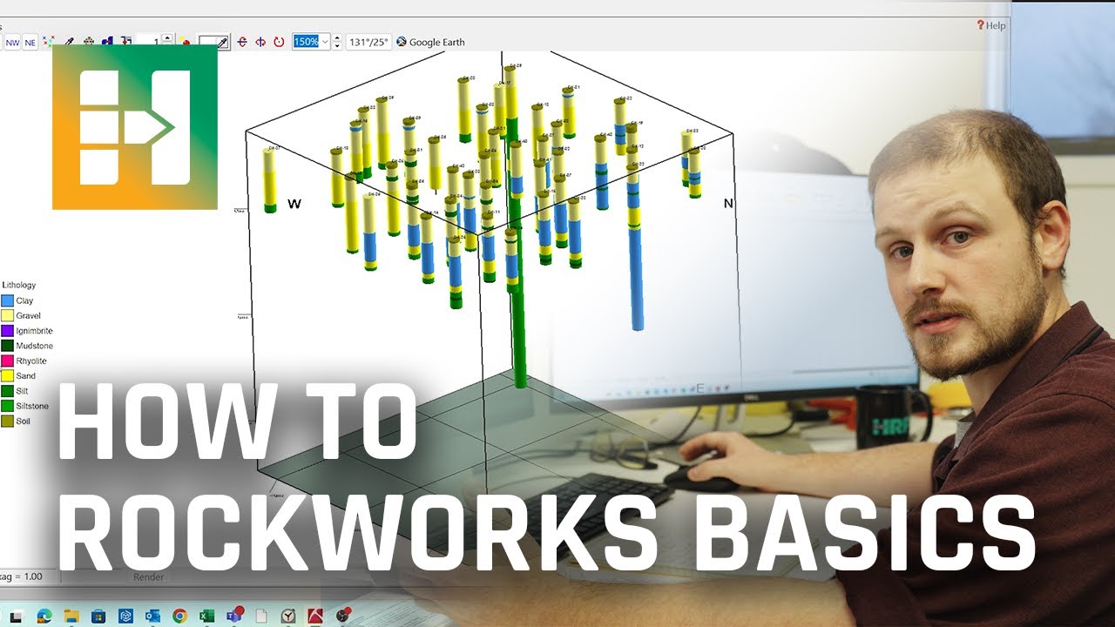Open Google Chrome from the taskbar
This screenshot has height=627, width=1115.
[179, 616]
